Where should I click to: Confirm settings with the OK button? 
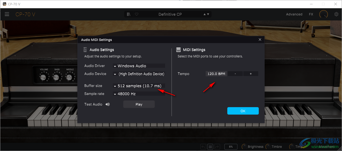[x=243, y=111]
